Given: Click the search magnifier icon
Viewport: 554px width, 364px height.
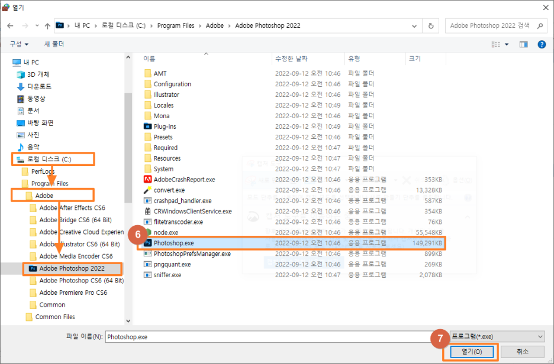Looking at the screenshot, I should (540, 26).
